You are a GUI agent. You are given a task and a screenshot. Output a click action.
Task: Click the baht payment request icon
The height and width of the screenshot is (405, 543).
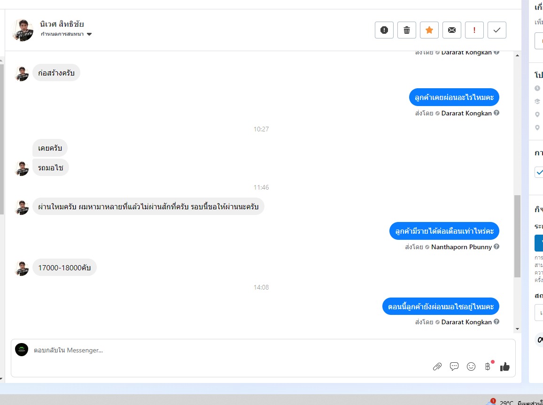[488, 367]
